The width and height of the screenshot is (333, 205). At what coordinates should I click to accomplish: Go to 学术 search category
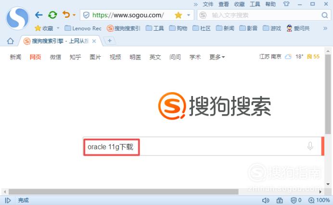(195, 57)
